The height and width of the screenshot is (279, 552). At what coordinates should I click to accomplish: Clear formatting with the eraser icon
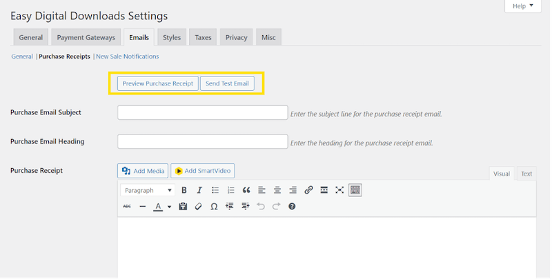tap(198, 206)
